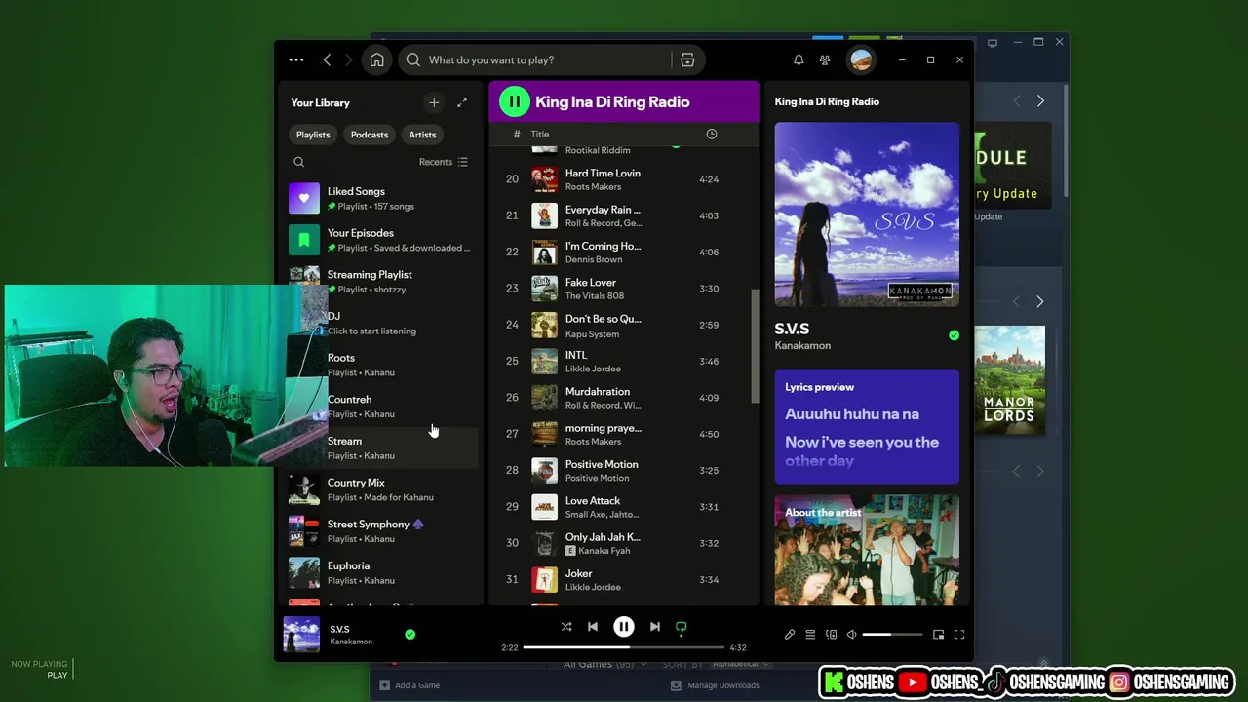Open the Euphoria playlist

[x=382, y=572]
